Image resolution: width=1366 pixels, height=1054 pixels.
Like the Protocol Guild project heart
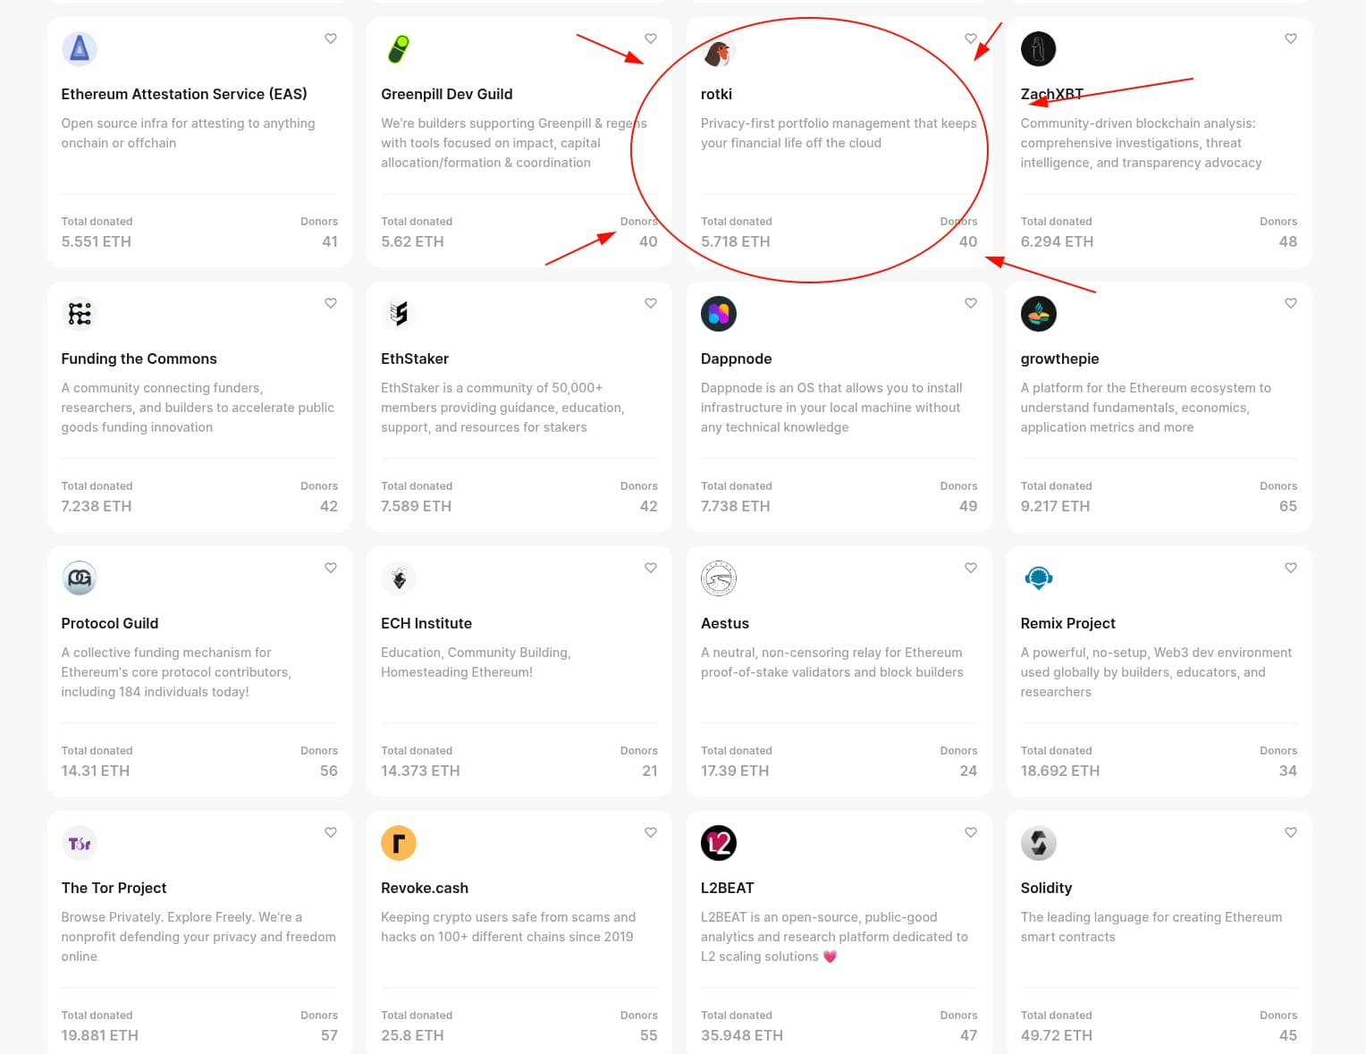(331, 568)
